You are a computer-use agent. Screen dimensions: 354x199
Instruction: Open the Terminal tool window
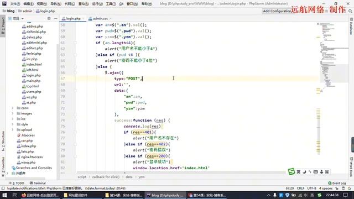[x=38, y=183]
